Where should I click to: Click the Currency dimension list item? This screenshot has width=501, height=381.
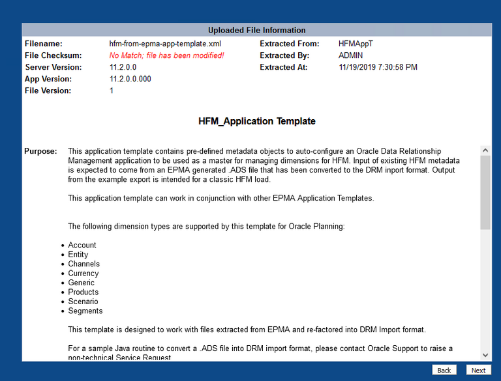tap(83, 274)
